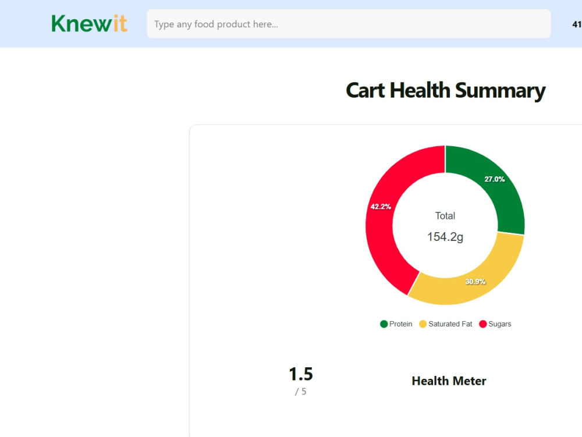Viewport: 582px width, 437px height.
Task: Click the 'Total' label in chart center
Action: [445, 216]
